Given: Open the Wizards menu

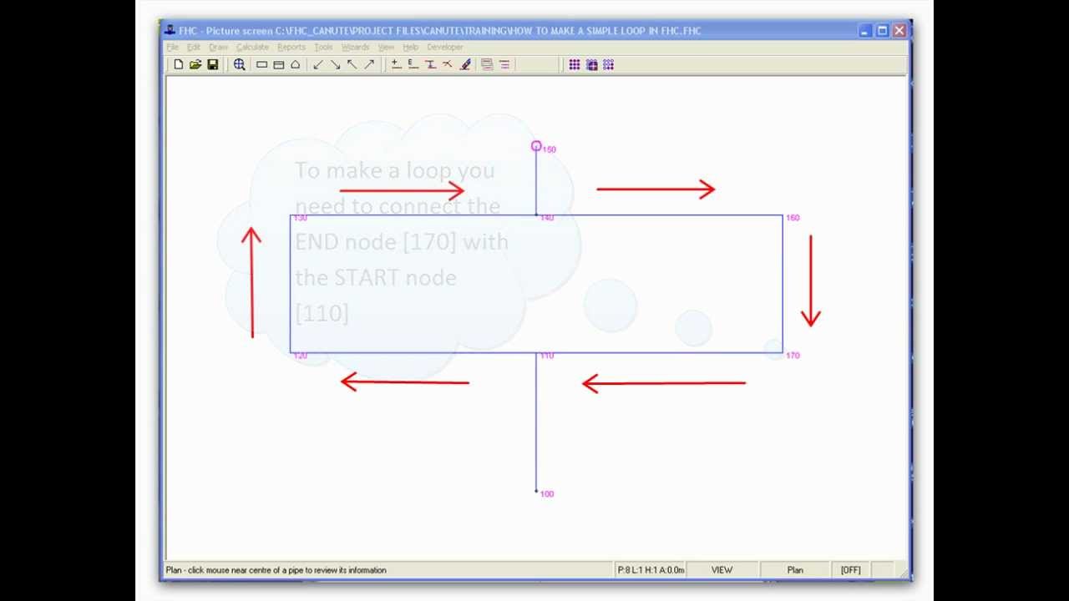Looking at the screenshot, I should click(x=355, y=47).
